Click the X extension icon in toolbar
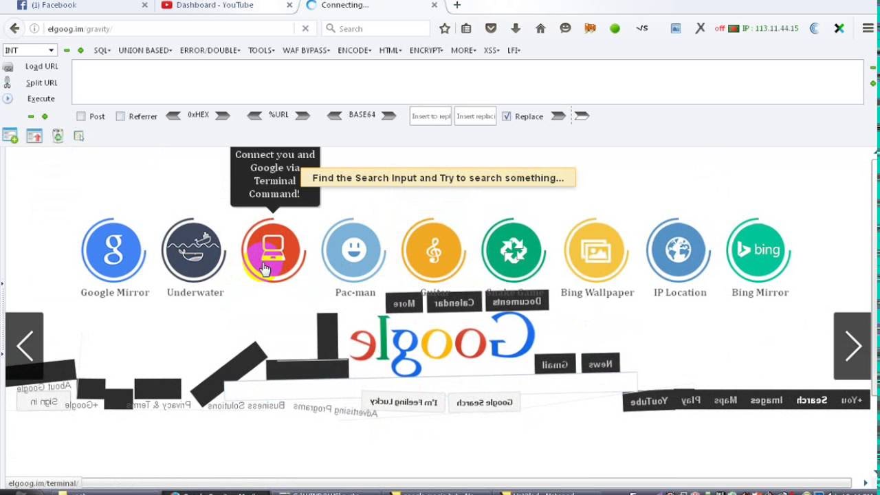The image size is (880, 495). point(700,28)
